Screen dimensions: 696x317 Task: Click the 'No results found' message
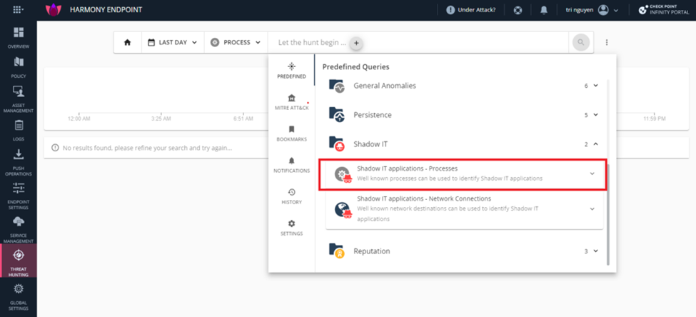click(x=147, y=148)
